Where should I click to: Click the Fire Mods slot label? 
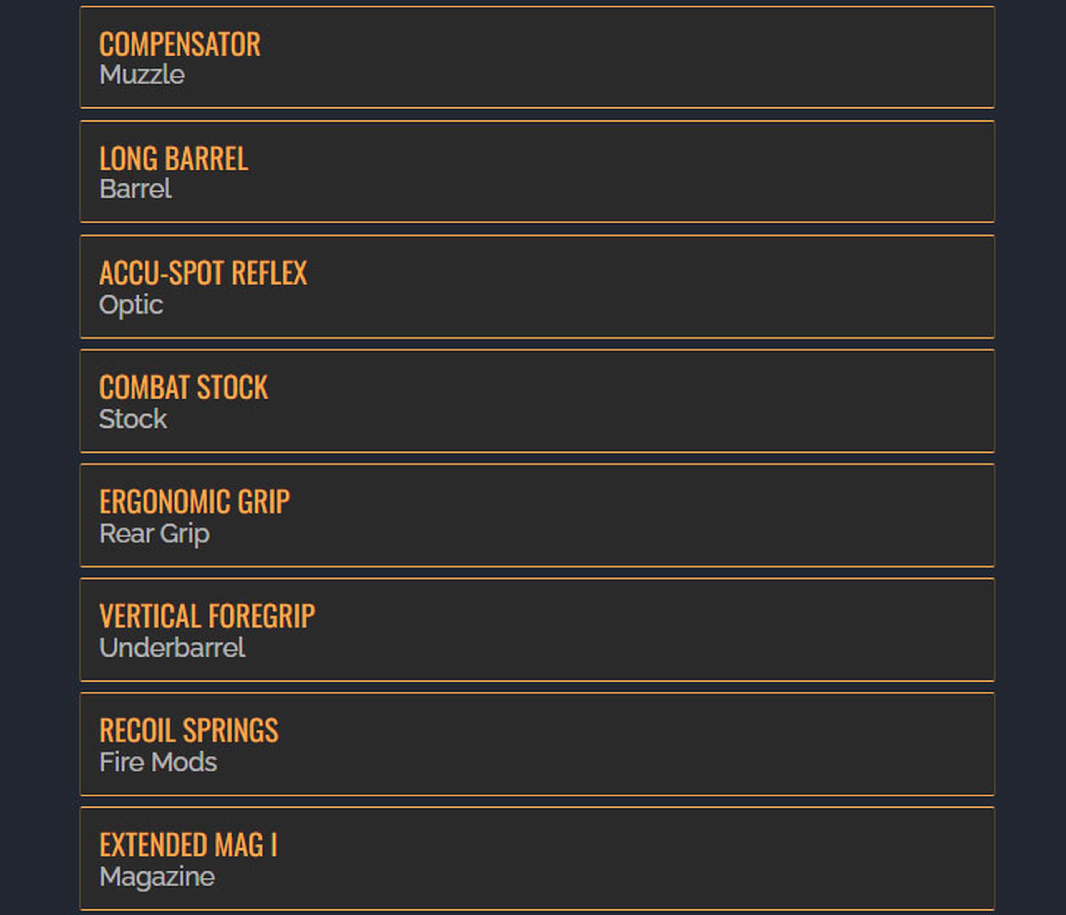click(158, 762)
